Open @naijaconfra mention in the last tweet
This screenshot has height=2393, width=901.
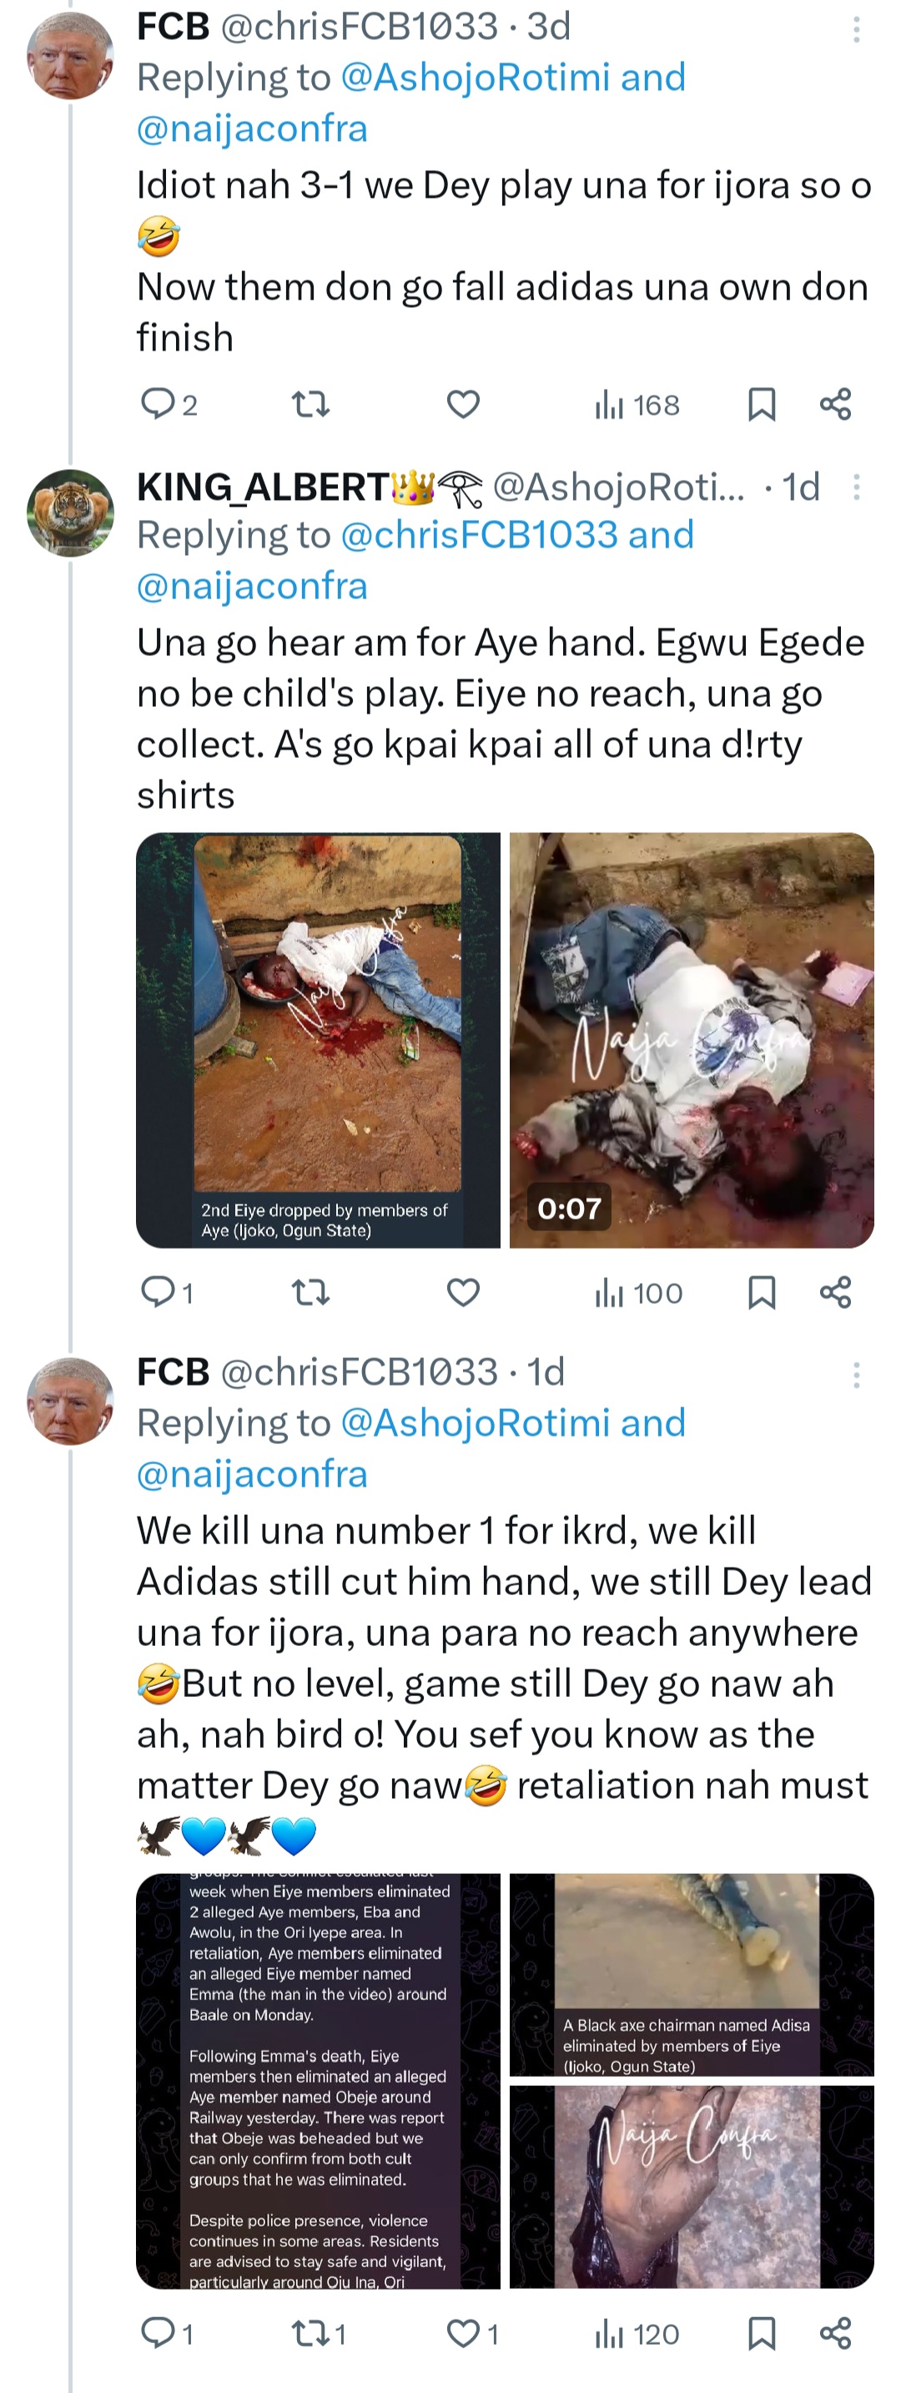(252, 1474)
